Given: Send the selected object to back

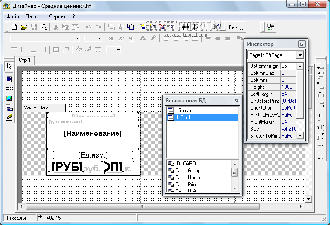Looking at the screenshot, I should 121,27.
